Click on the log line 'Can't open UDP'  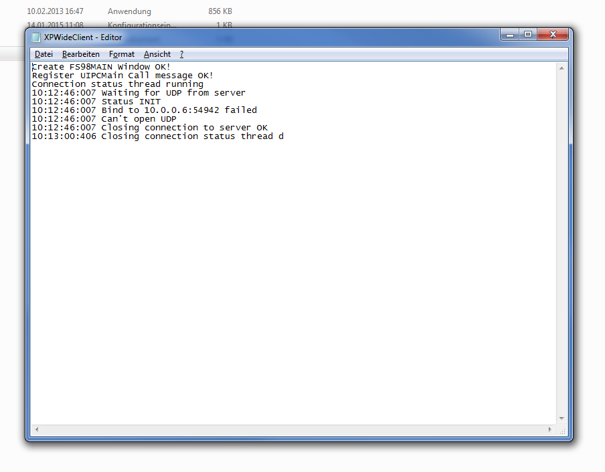click(141, 118)
